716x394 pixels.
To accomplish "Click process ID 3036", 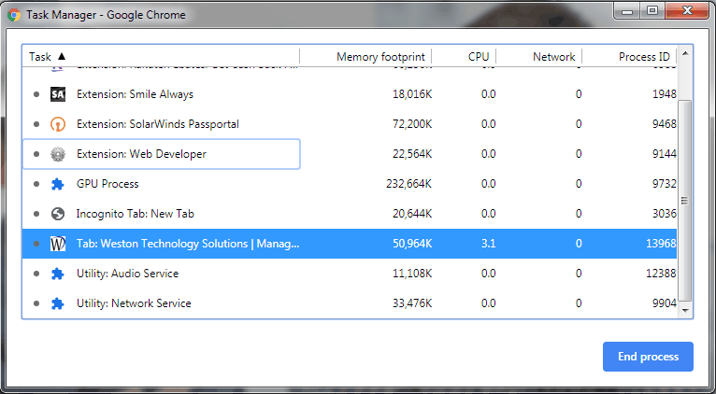I will [x=664, y=214].
